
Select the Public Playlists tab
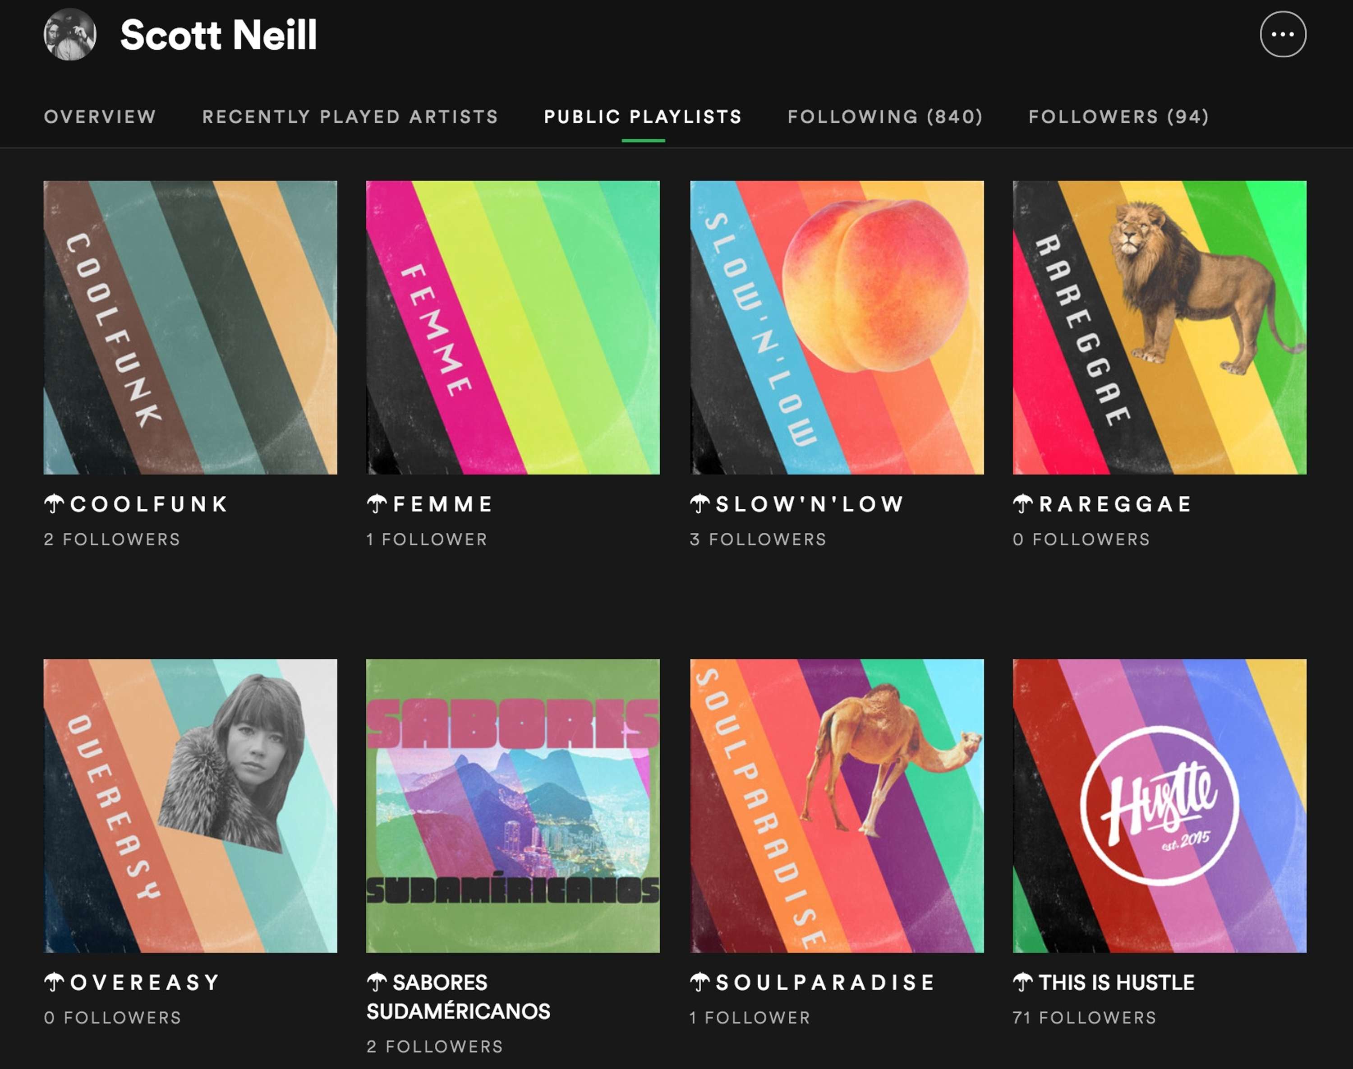643,117
